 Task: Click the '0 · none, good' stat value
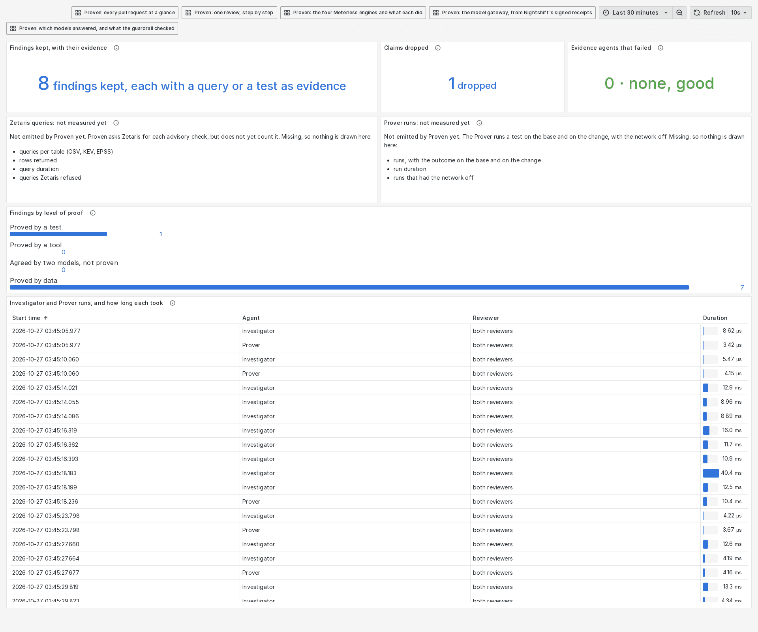[659, 83]
